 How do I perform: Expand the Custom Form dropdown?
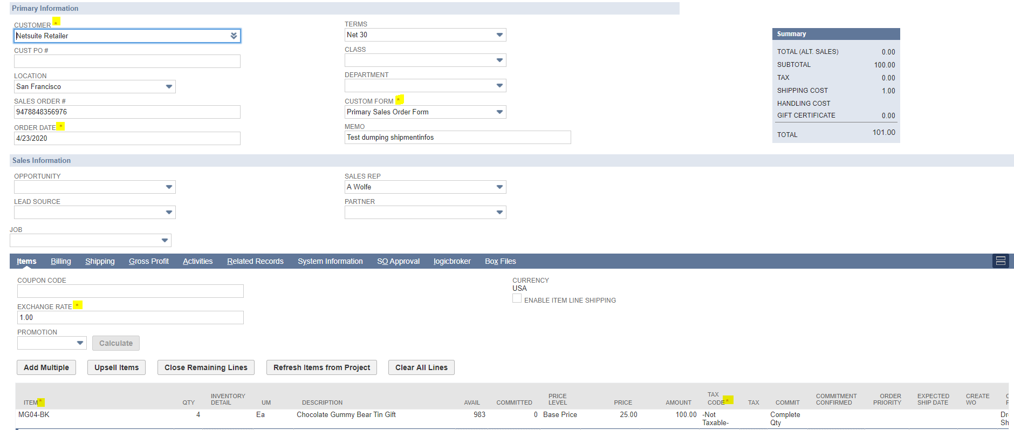pos(499,112)
